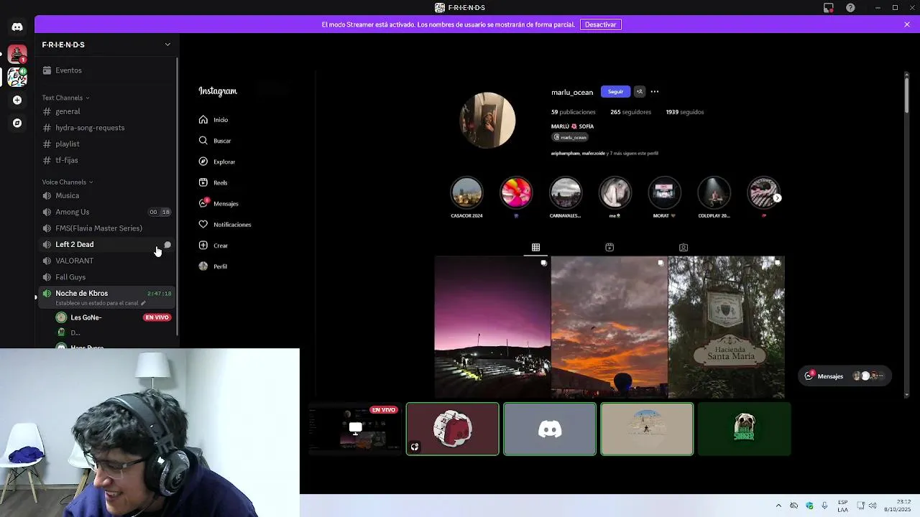
Task: Edit channel status pencil under Noche de Kbros
Action: pos(143,303)
